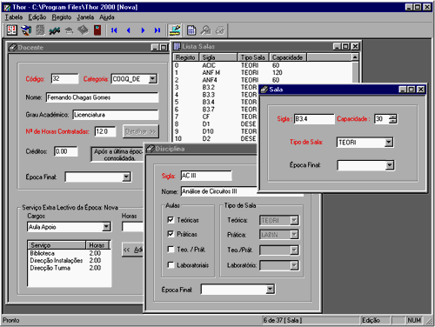Open the Tipo de Sala dropdown in Sala
This screenshot has width=435, height=327.
pyautogui.click(x=389, y=142)
